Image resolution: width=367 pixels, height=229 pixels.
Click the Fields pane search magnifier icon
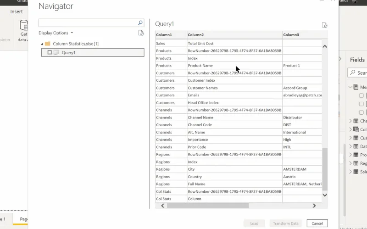coord(353,73)
